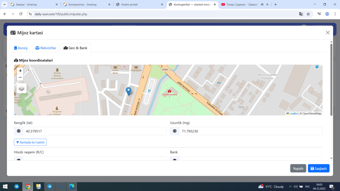The image size is (340, 191).
Task: Select the Geo & Bank tab
Action: coord(75,48)
